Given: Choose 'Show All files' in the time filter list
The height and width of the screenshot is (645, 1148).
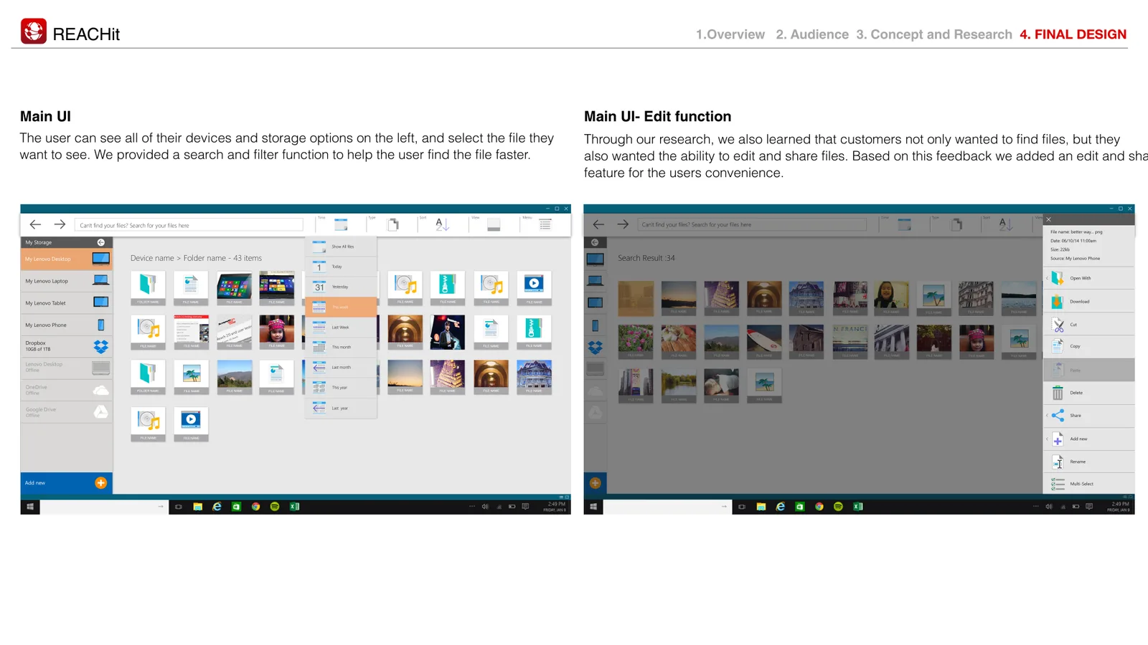Looking at the screenshot, I should point(341,247).
